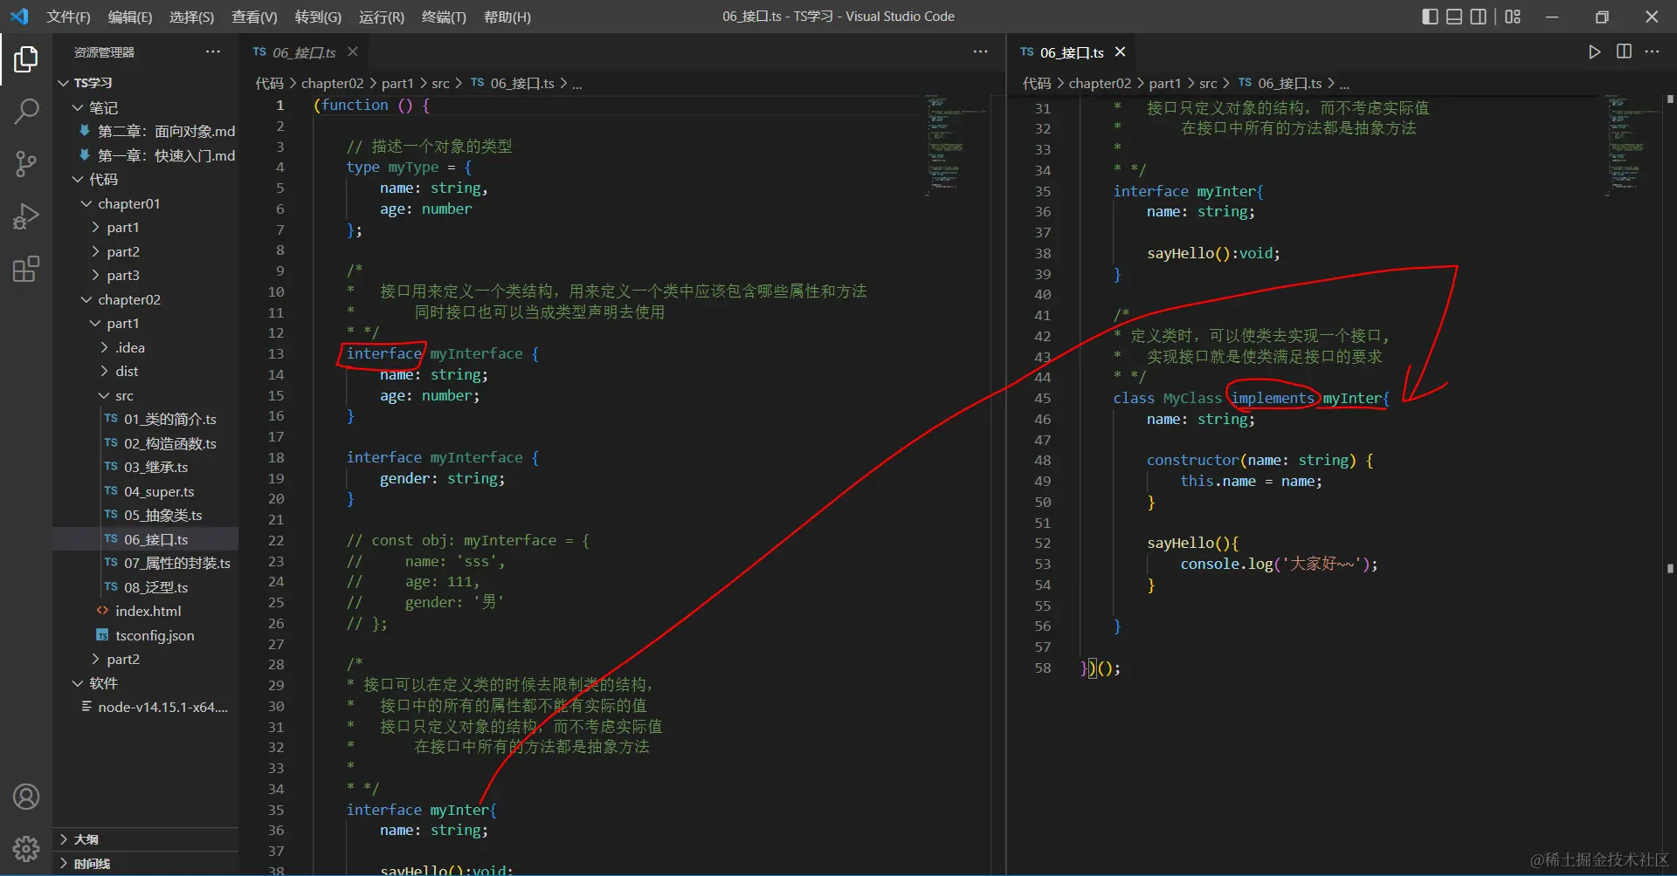Open the Accounts menu icon
The image size is (1677, 876).
tap(26, 797)
